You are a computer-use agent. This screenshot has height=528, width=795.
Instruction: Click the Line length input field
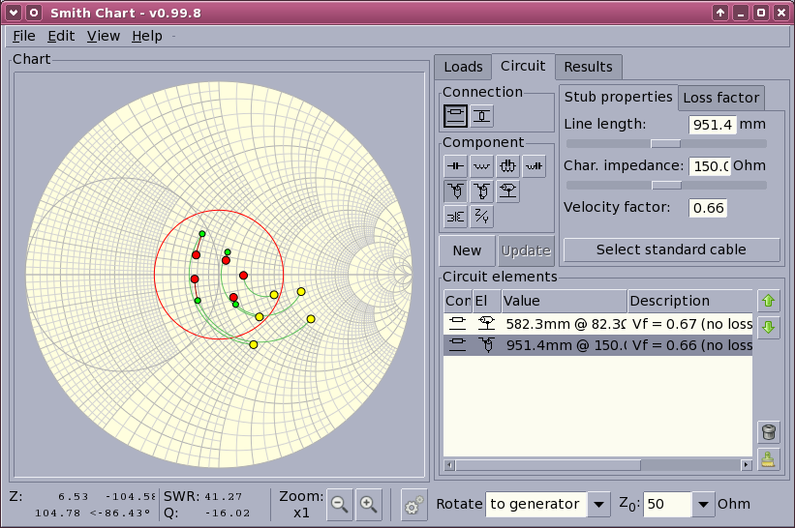(x=713, y=125)
